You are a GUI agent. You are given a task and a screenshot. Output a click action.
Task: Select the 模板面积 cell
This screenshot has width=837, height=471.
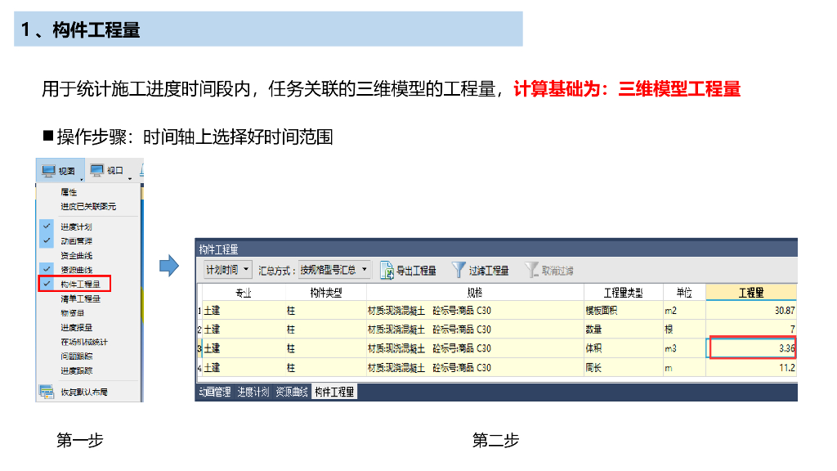623,311
